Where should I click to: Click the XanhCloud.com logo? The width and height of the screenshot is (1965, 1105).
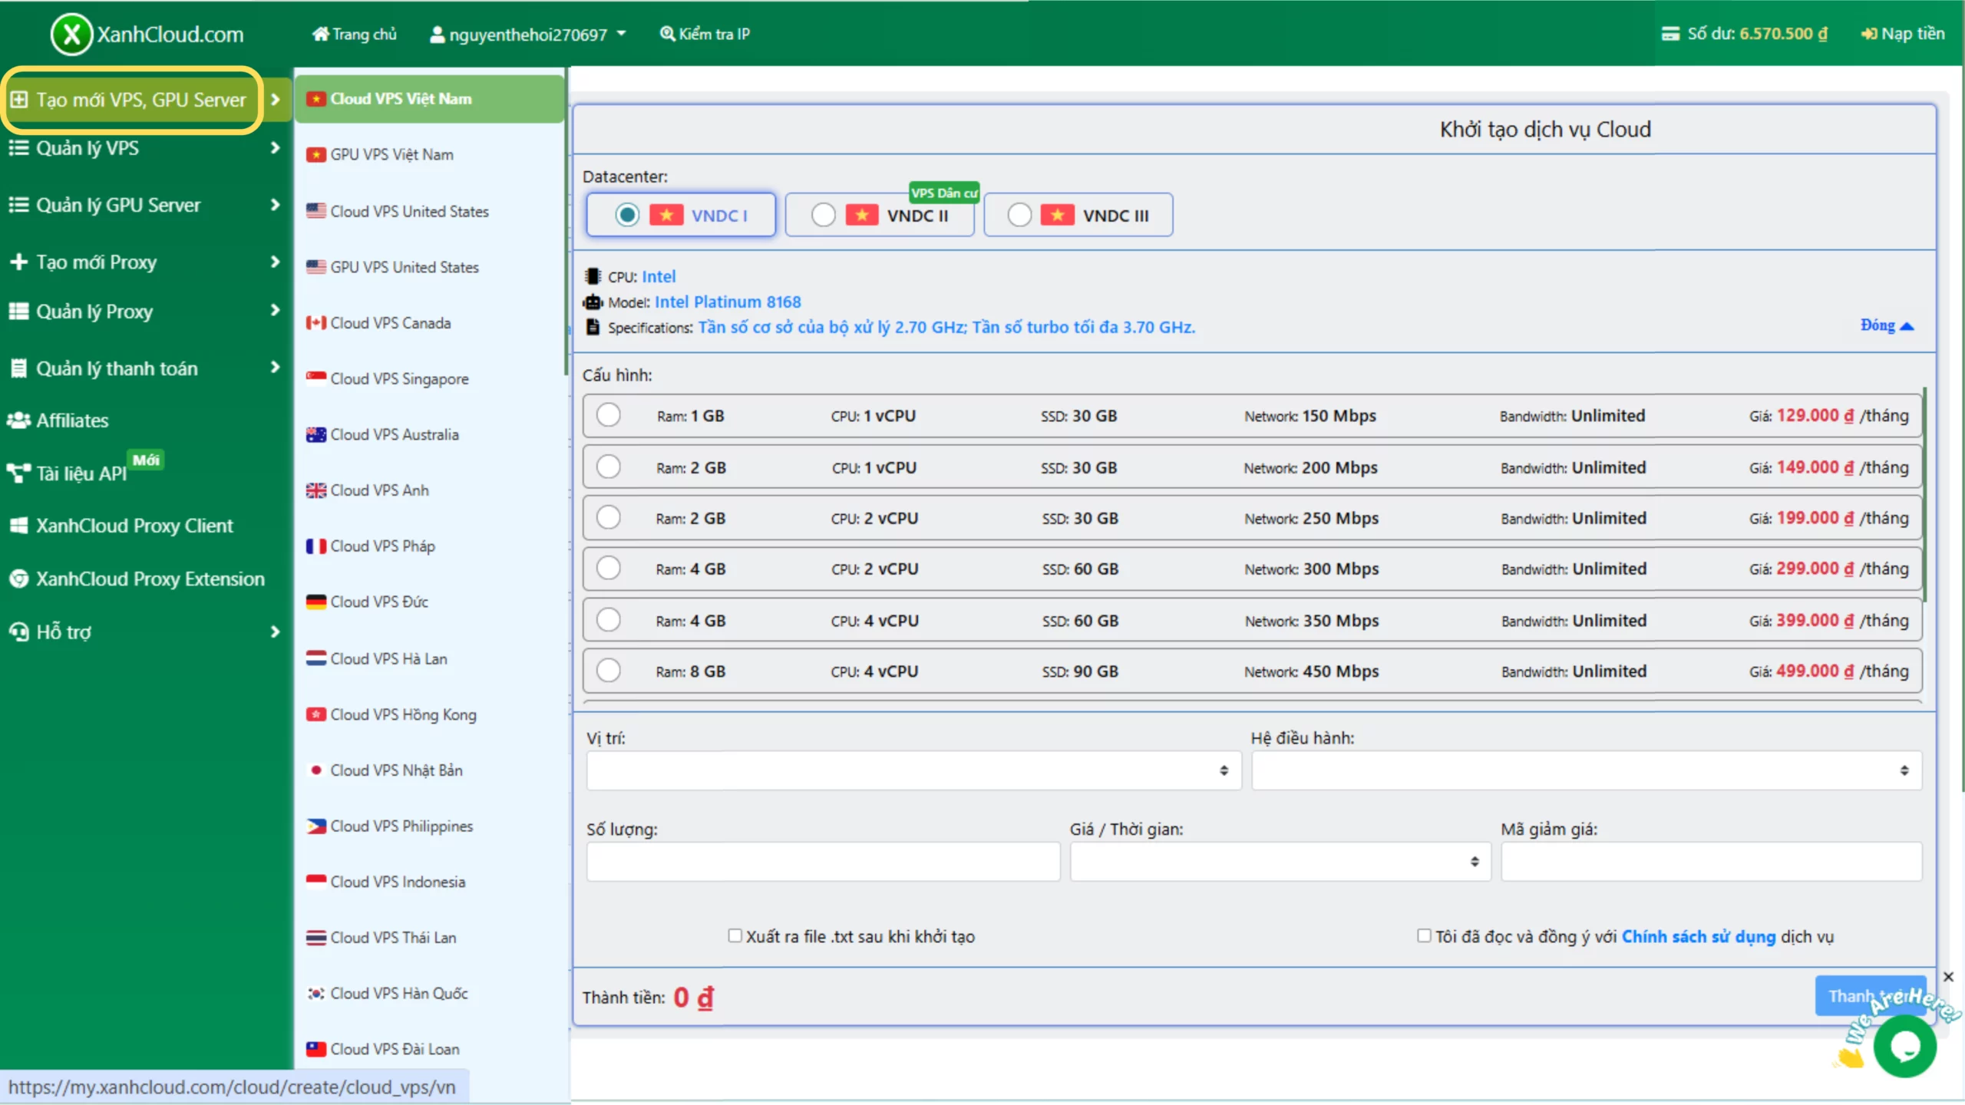tap(146, 33)
